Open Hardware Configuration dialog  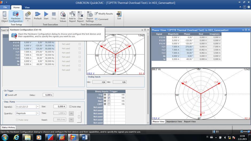tap(15, 17)
